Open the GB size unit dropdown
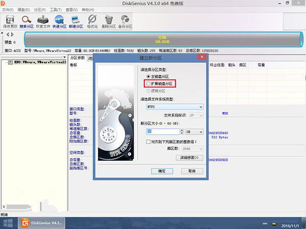This screenshot has width=306, height=229. click(194, 132)
